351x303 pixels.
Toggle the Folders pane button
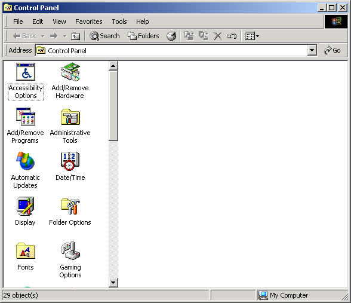click(x=143, y=36)
